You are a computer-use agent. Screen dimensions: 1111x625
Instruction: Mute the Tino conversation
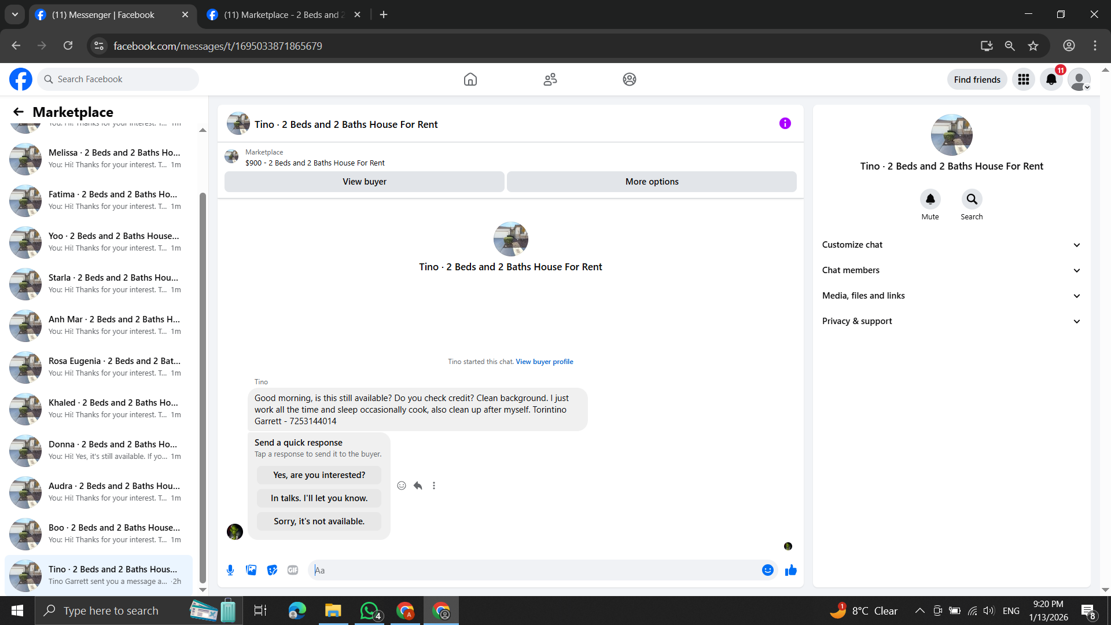pyautogui.click(x=930, y=199)
